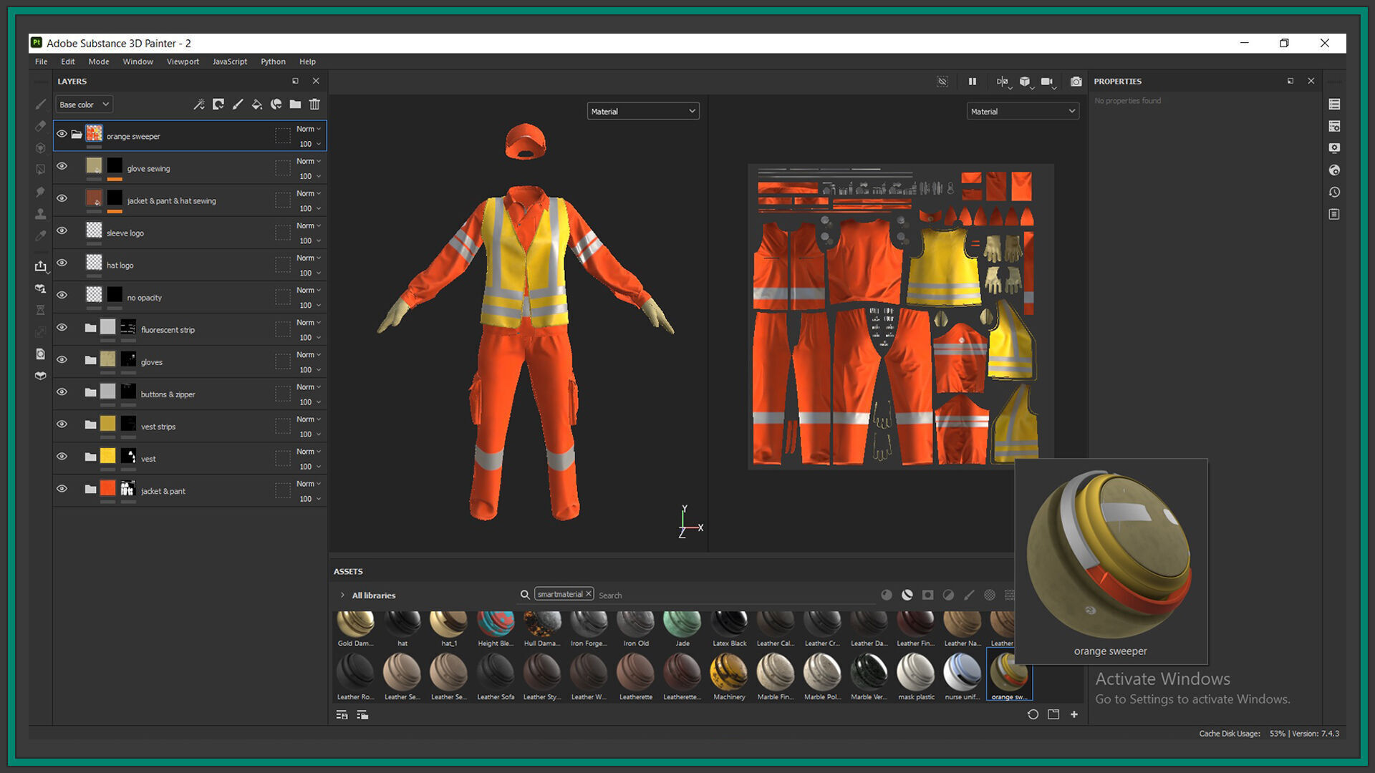The width and height of the screenshot is (1375, 773).
Task: Open Texture Set Settings icon on right dock
Action: (1334, 126)
